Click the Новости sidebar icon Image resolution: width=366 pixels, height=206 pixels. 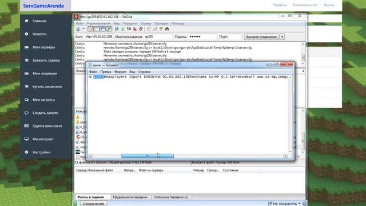click(x=27, y=34)
